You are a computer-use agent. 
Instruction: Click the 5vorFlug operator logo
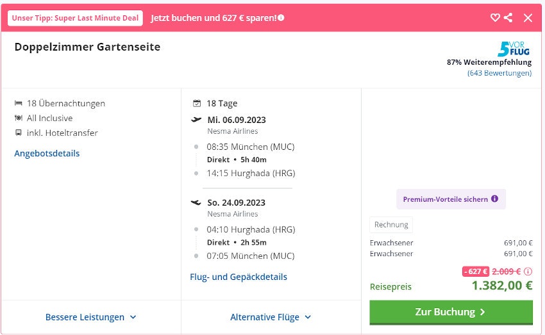click(514, 49)
